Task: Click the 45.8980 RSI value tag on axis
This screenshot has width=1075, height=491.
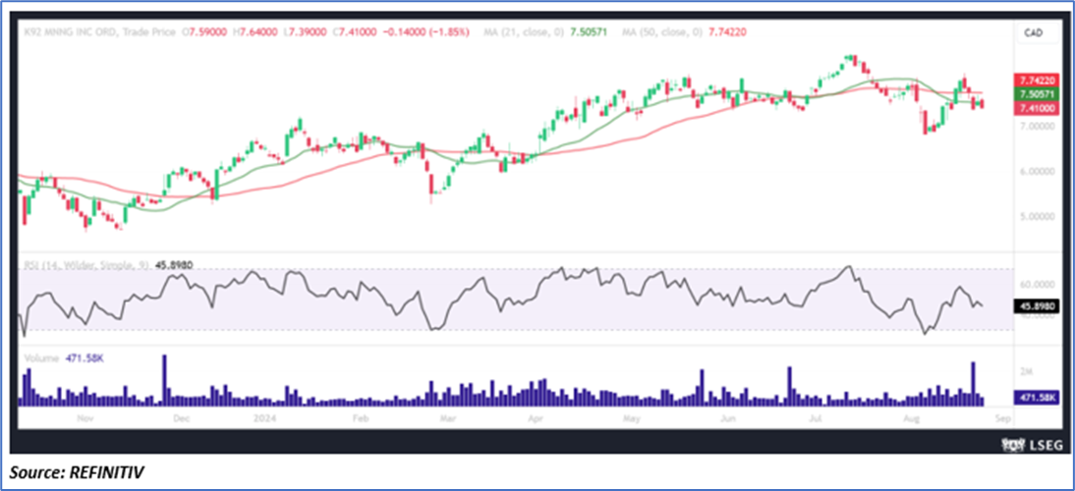Action: (1036, 306)
